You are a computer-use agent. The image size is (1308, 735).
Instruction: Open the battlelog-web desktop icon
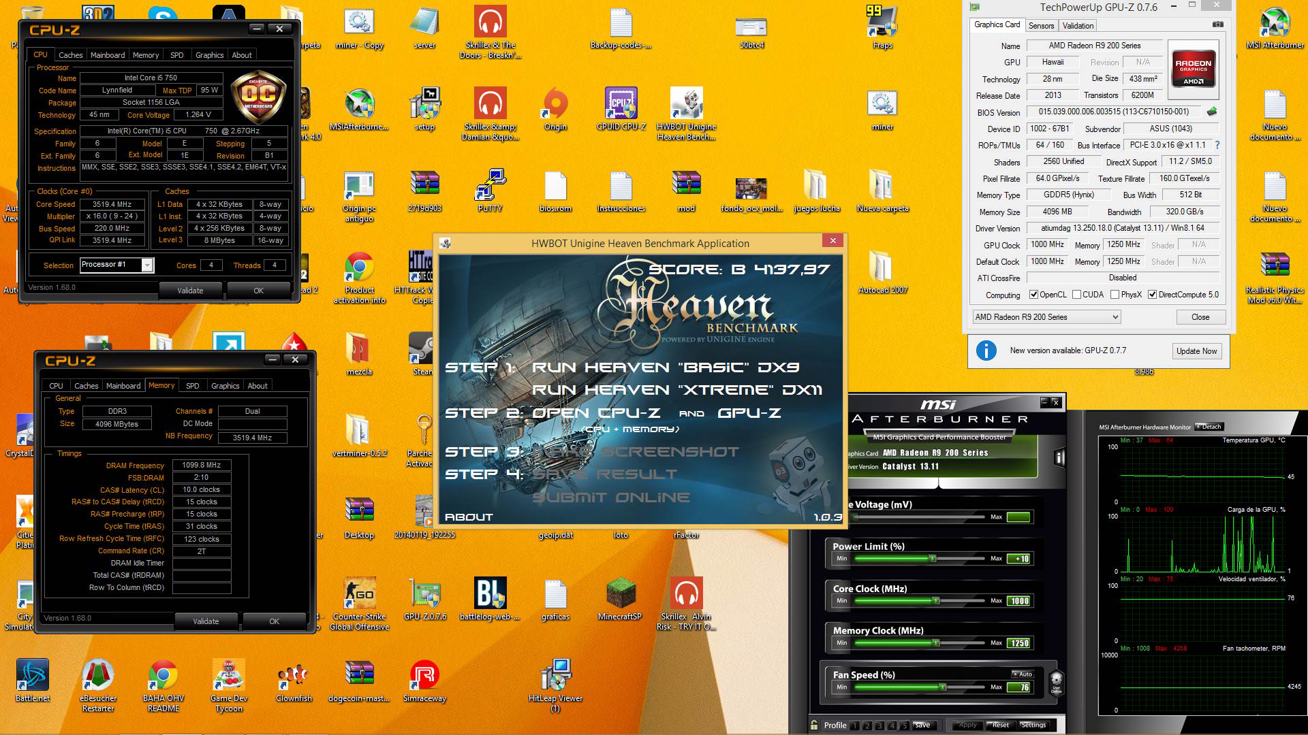(x=490, y=600)
